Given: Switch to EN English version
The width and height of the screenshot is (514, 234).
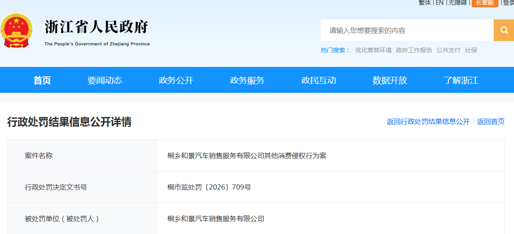Looking at the screenshot, I should coord(440,3).
